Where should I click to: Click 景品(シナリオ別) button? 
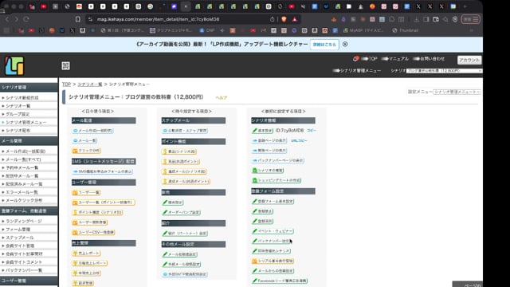click(179, 151)
